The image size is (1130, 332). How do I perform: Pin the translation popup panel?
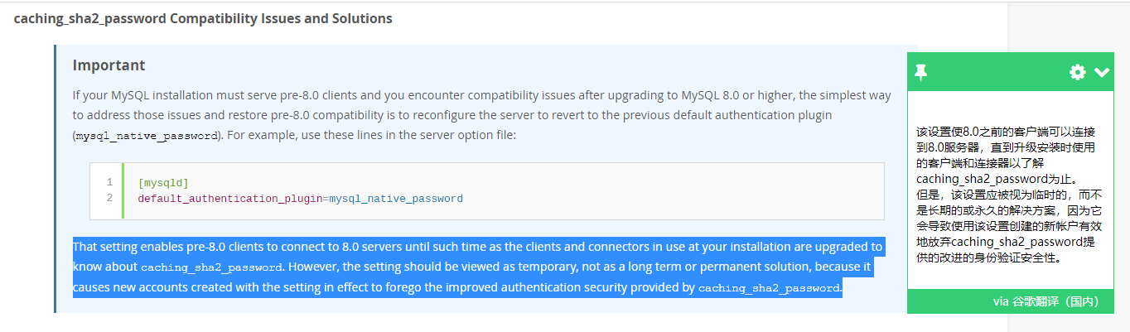point(920,73)
